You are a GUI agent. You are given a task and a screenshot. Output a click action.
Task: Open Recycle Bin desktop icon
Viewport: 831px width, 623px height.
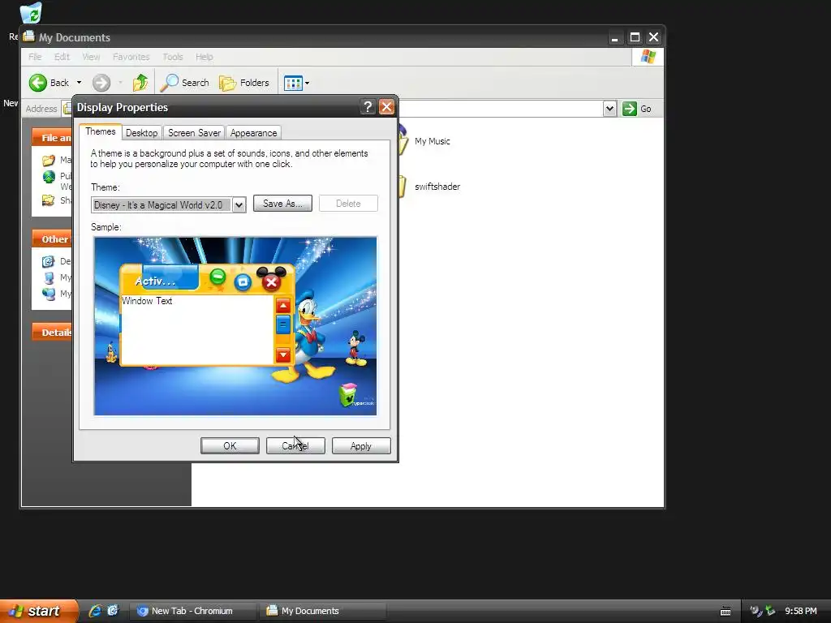pos(31,13)
